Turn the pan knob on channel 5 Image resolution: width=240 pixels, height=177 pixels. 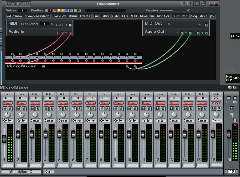coord(63,115)
